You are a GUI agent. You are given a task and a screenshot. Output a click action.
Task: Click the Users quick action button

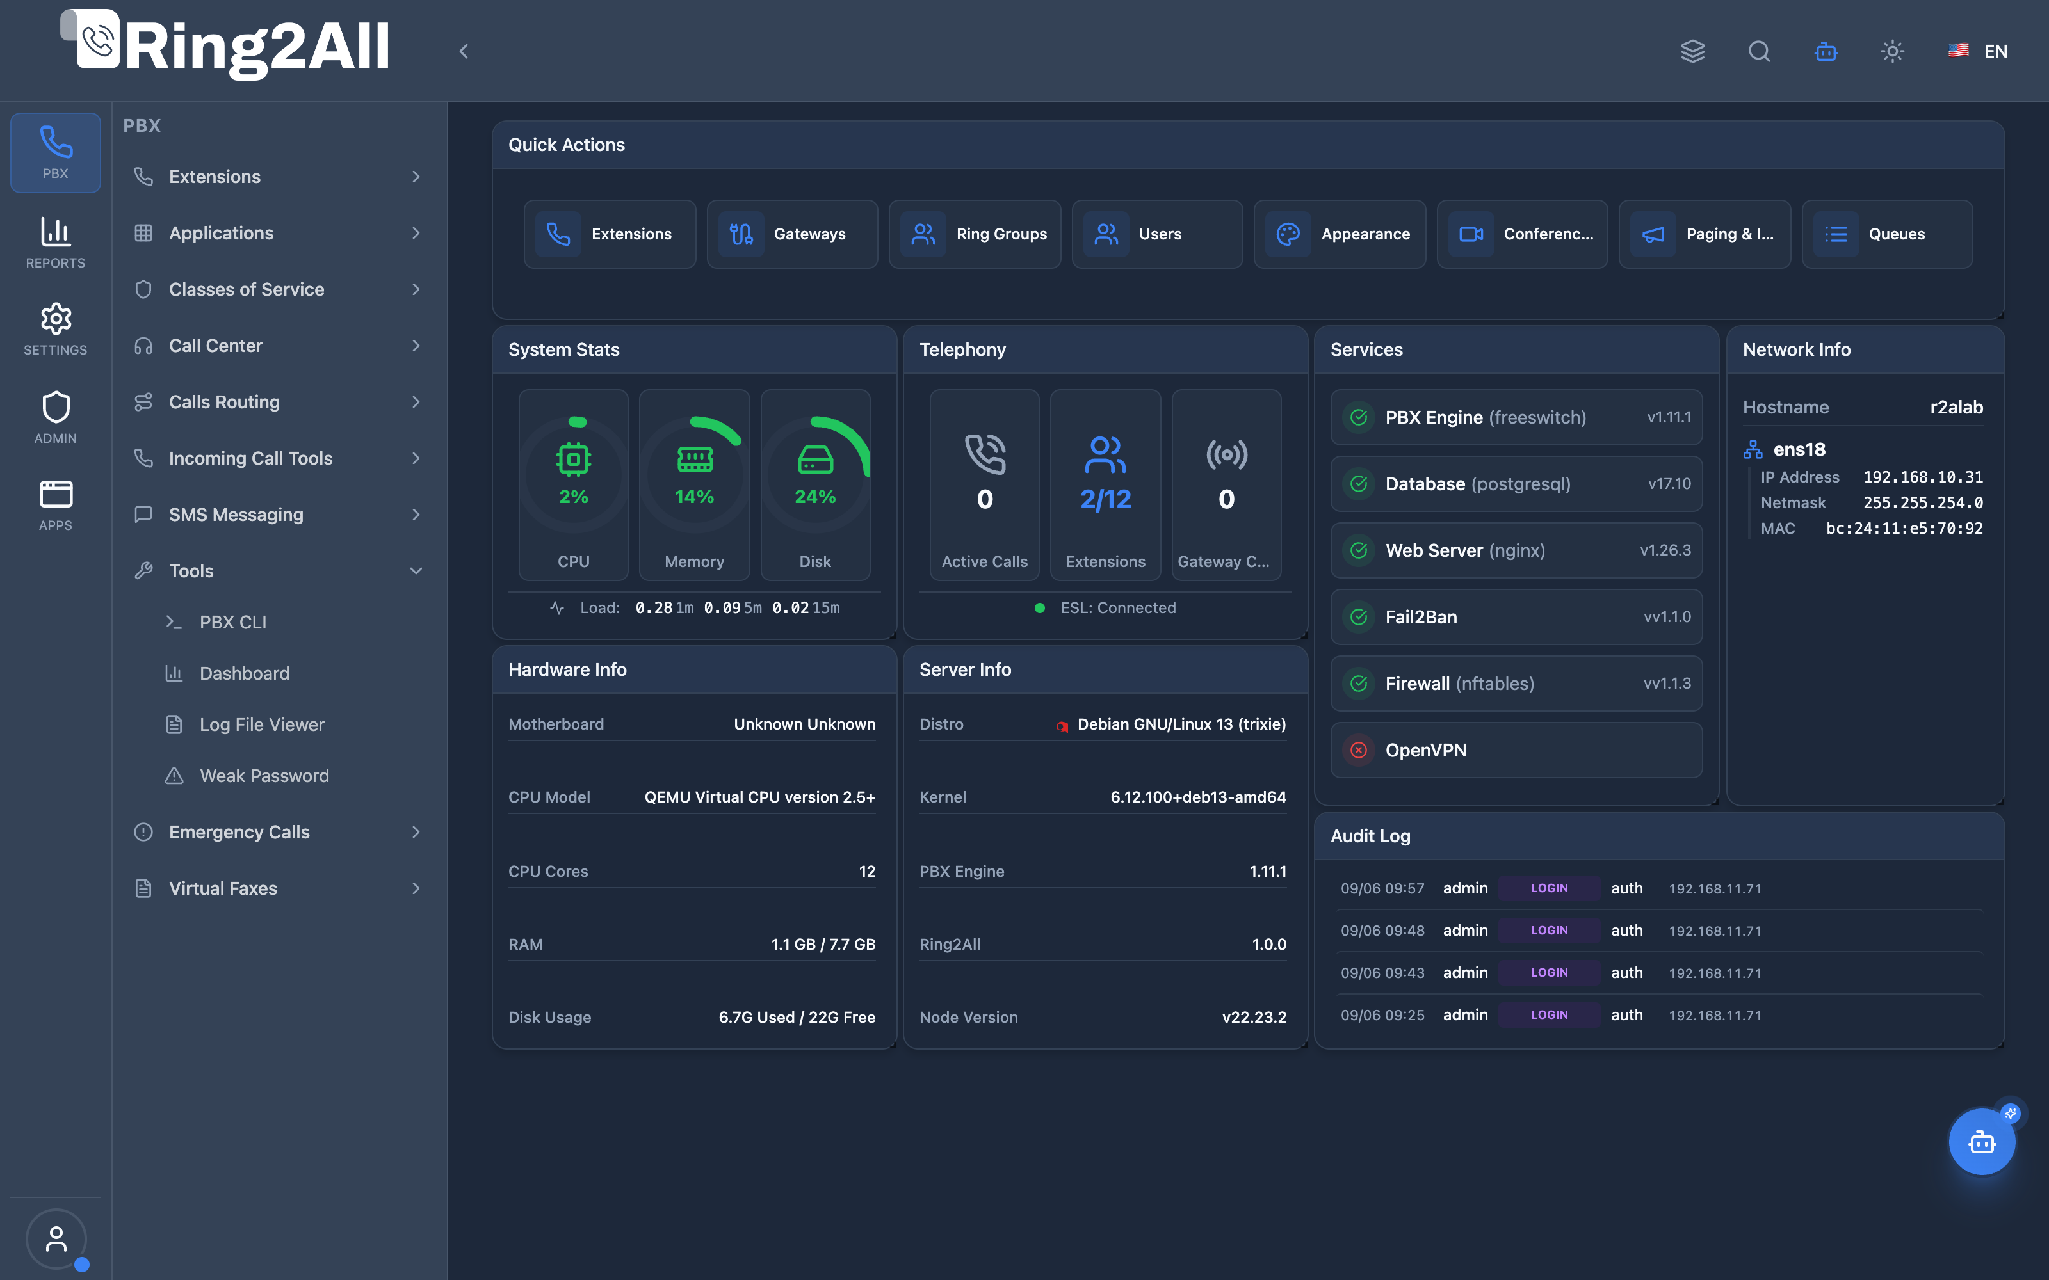(x=1158, y=234)
